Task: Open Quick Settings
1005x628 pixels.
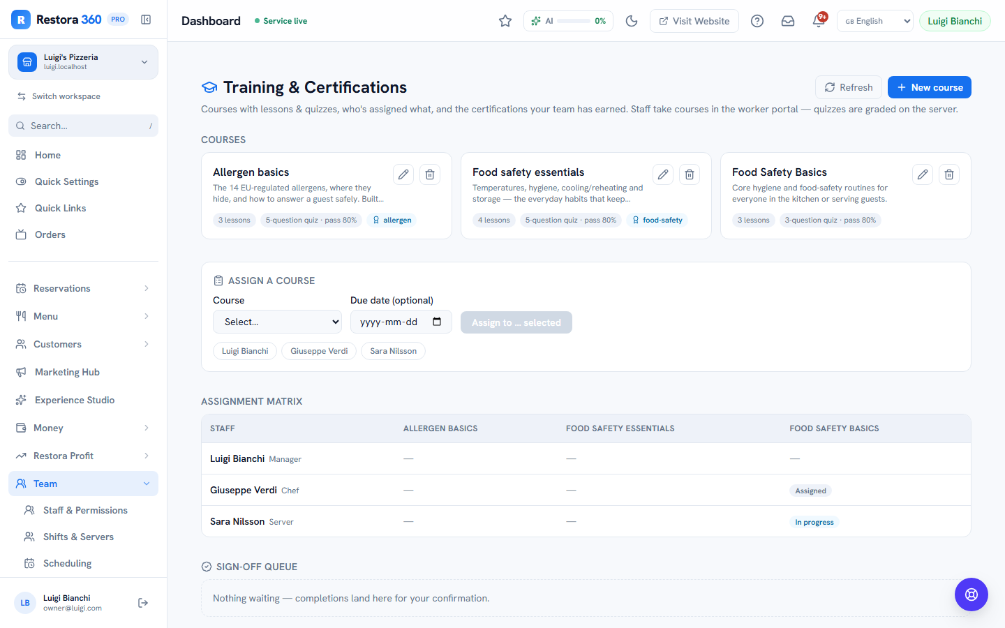Action: tap(83, 181)
